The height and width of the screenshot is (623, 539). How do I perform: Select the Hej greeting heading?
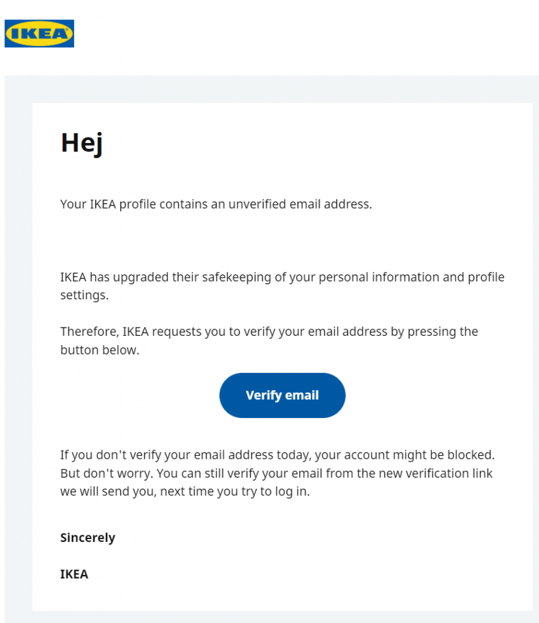point(82,144)
